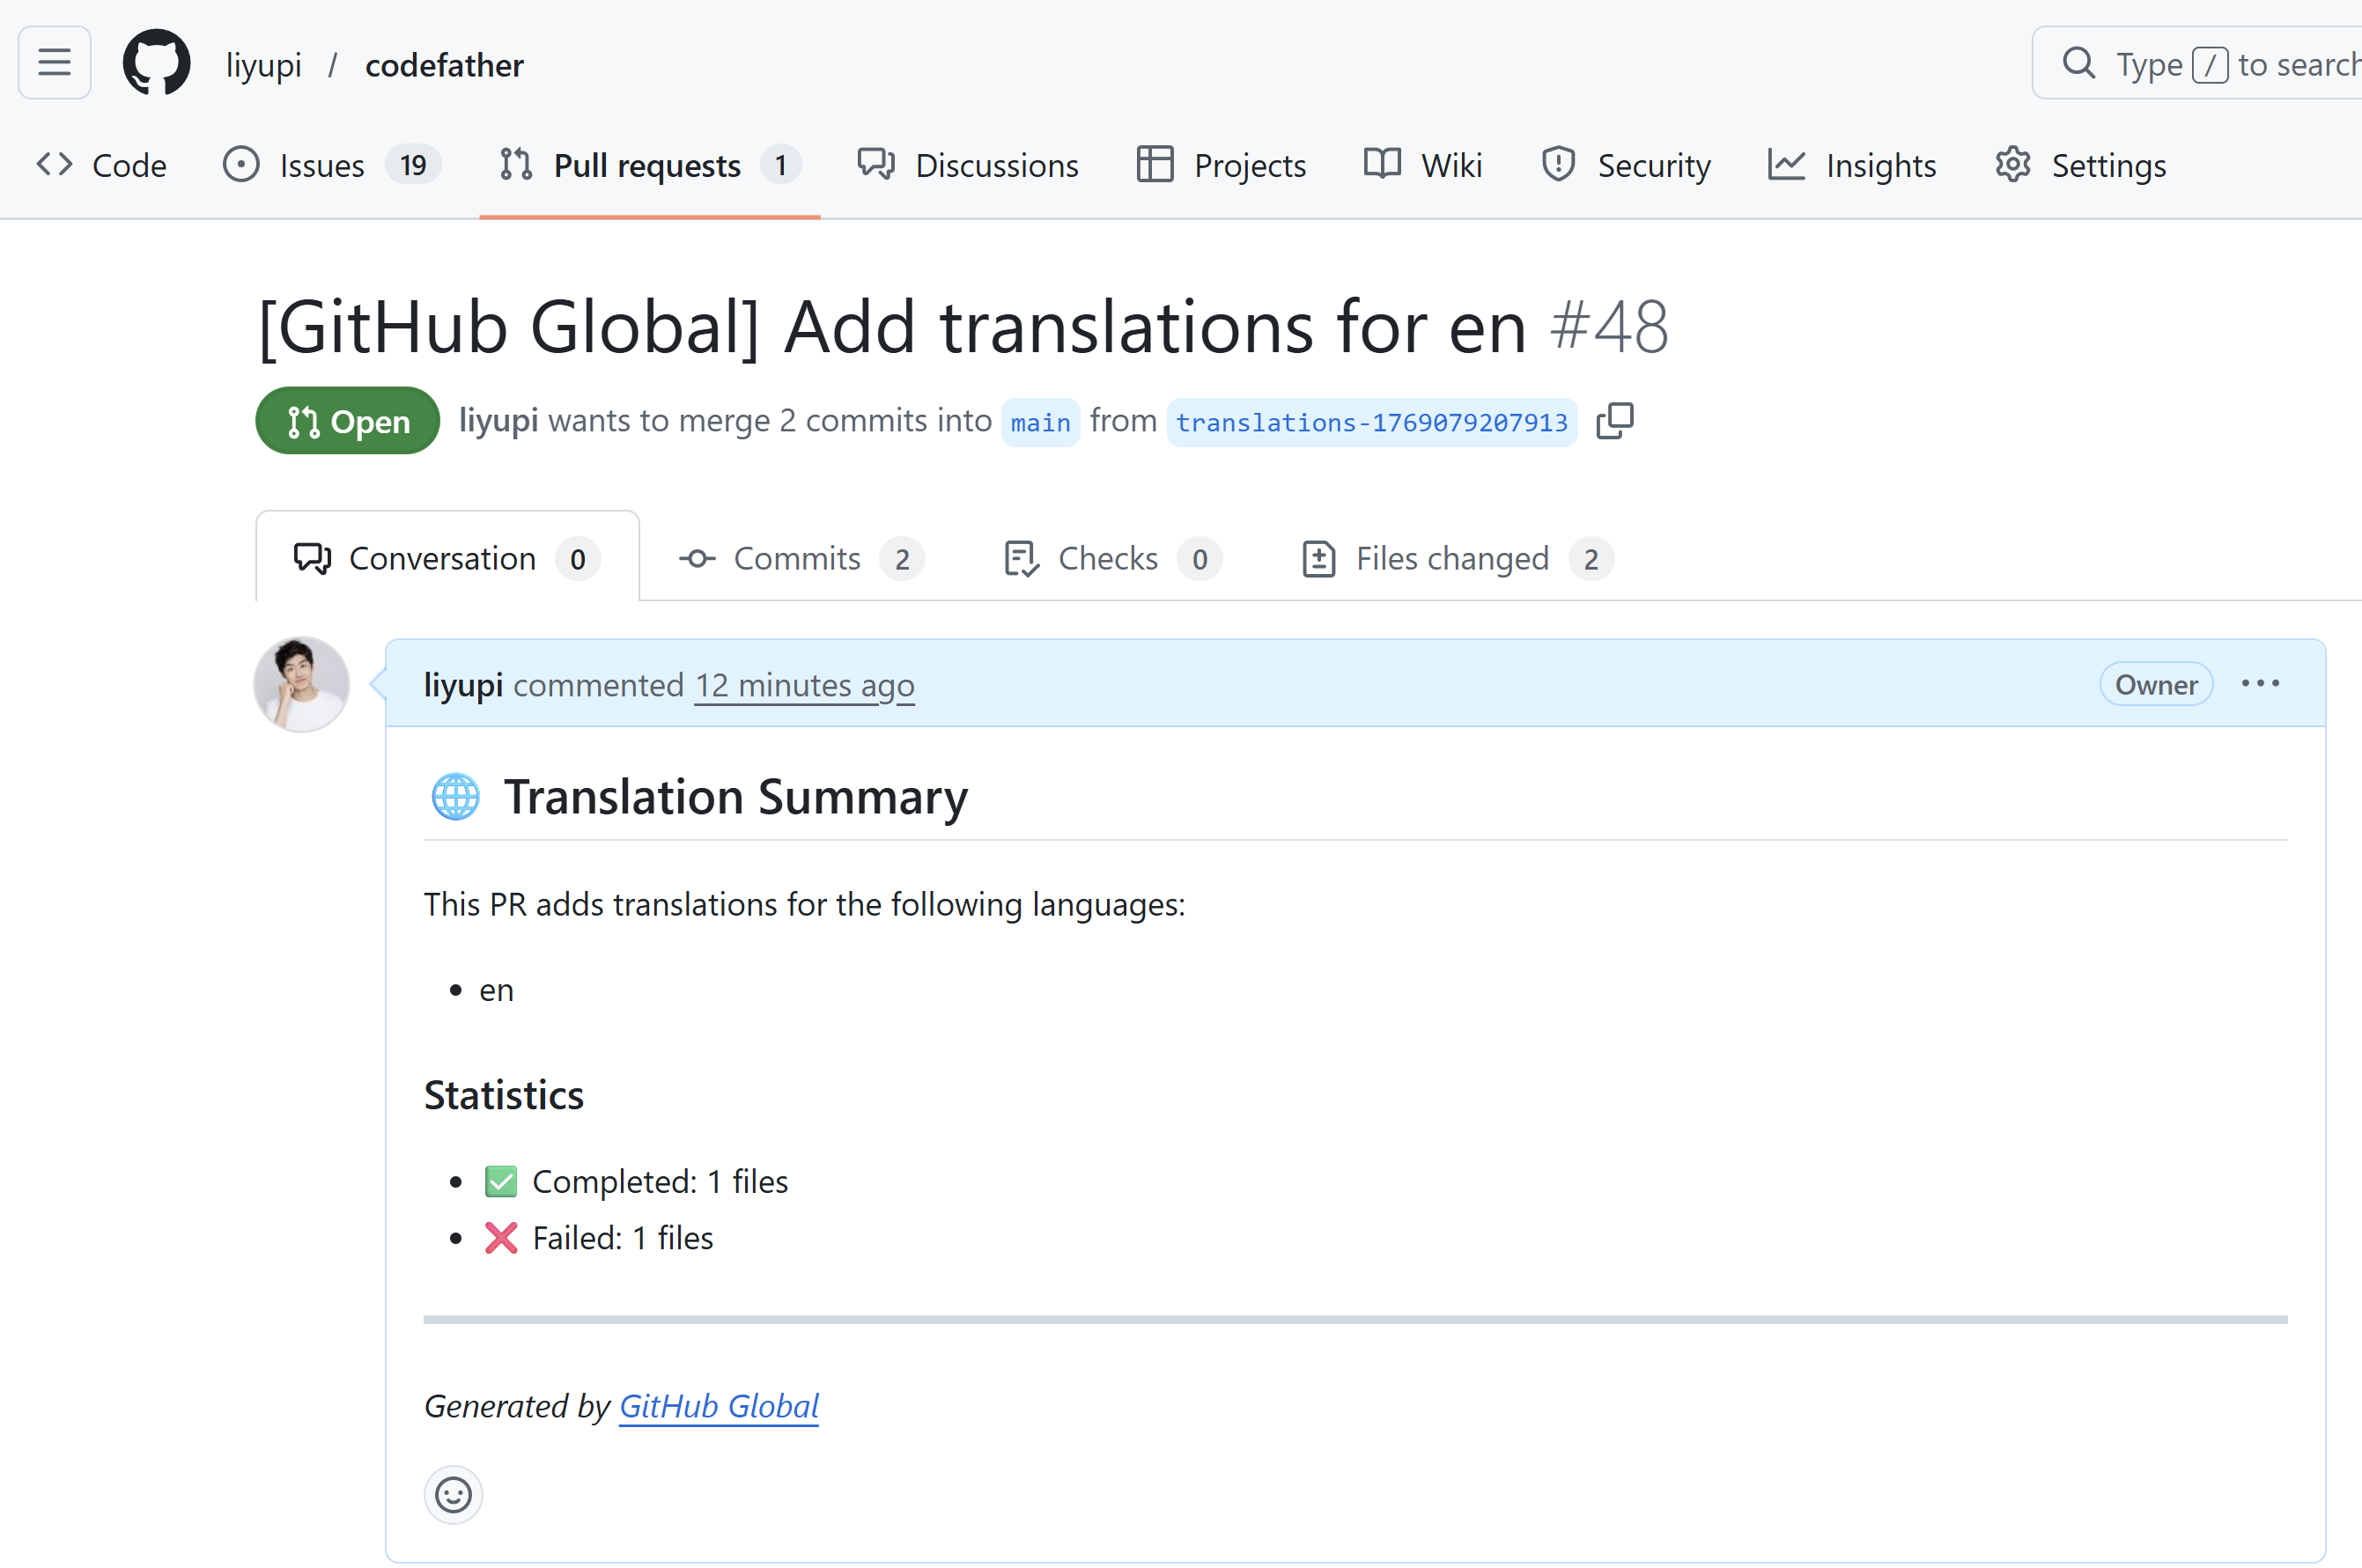Open the Files changed tab

point(1451,558)
